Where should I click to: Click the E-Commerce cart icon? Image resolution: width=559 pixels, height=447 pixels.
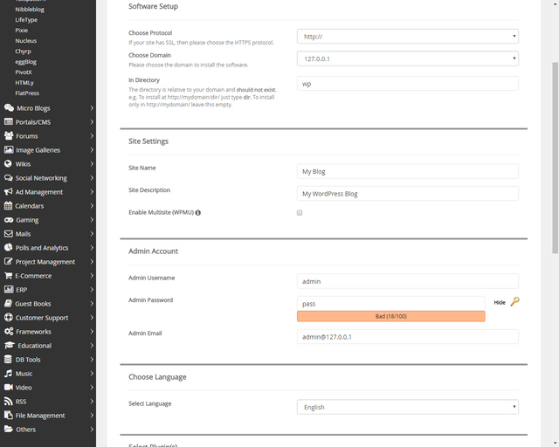click(8, 276)
